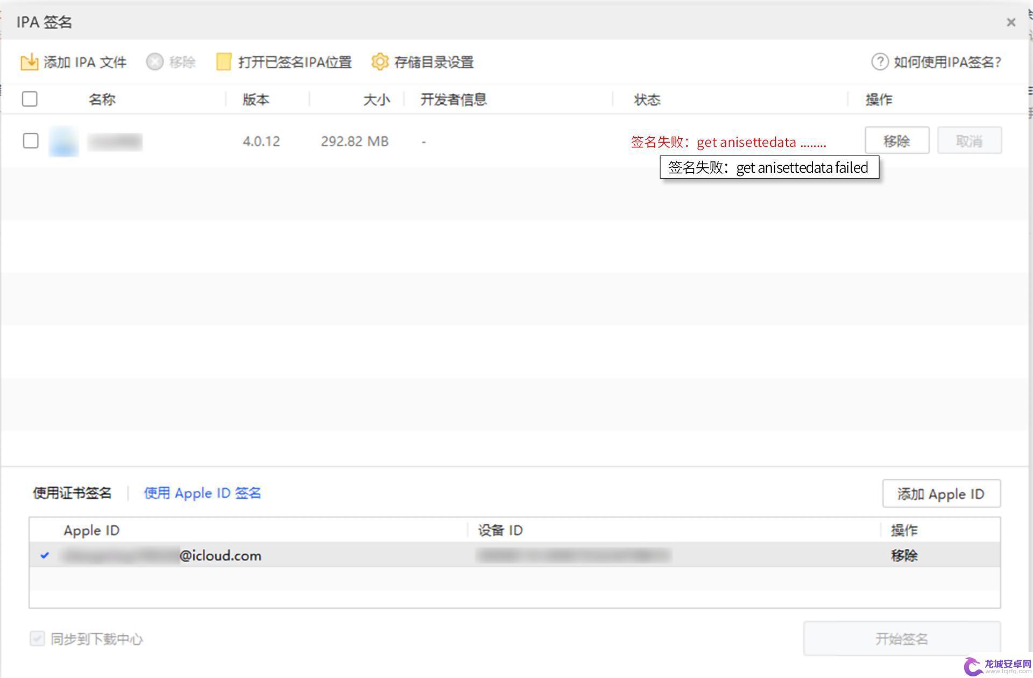
Task: Click the 取消 button in the app row
Action: 970,140
